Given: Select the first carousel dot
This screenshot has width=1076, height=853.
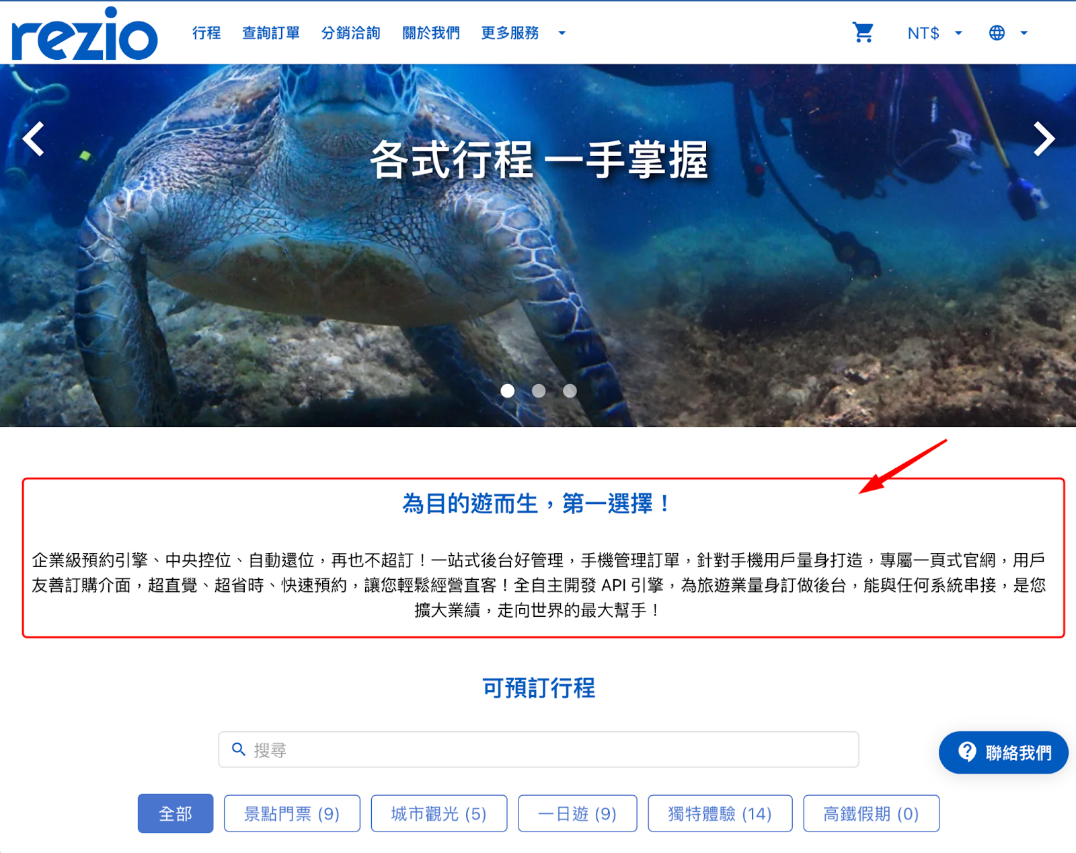Looking at the screenshot, I should point(508,391).
